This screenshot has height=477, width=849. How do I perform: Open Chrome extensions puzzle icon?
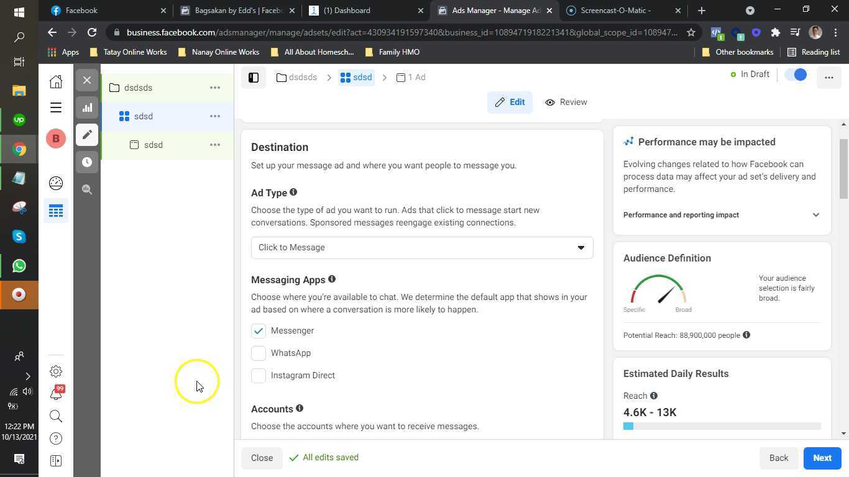775,32
